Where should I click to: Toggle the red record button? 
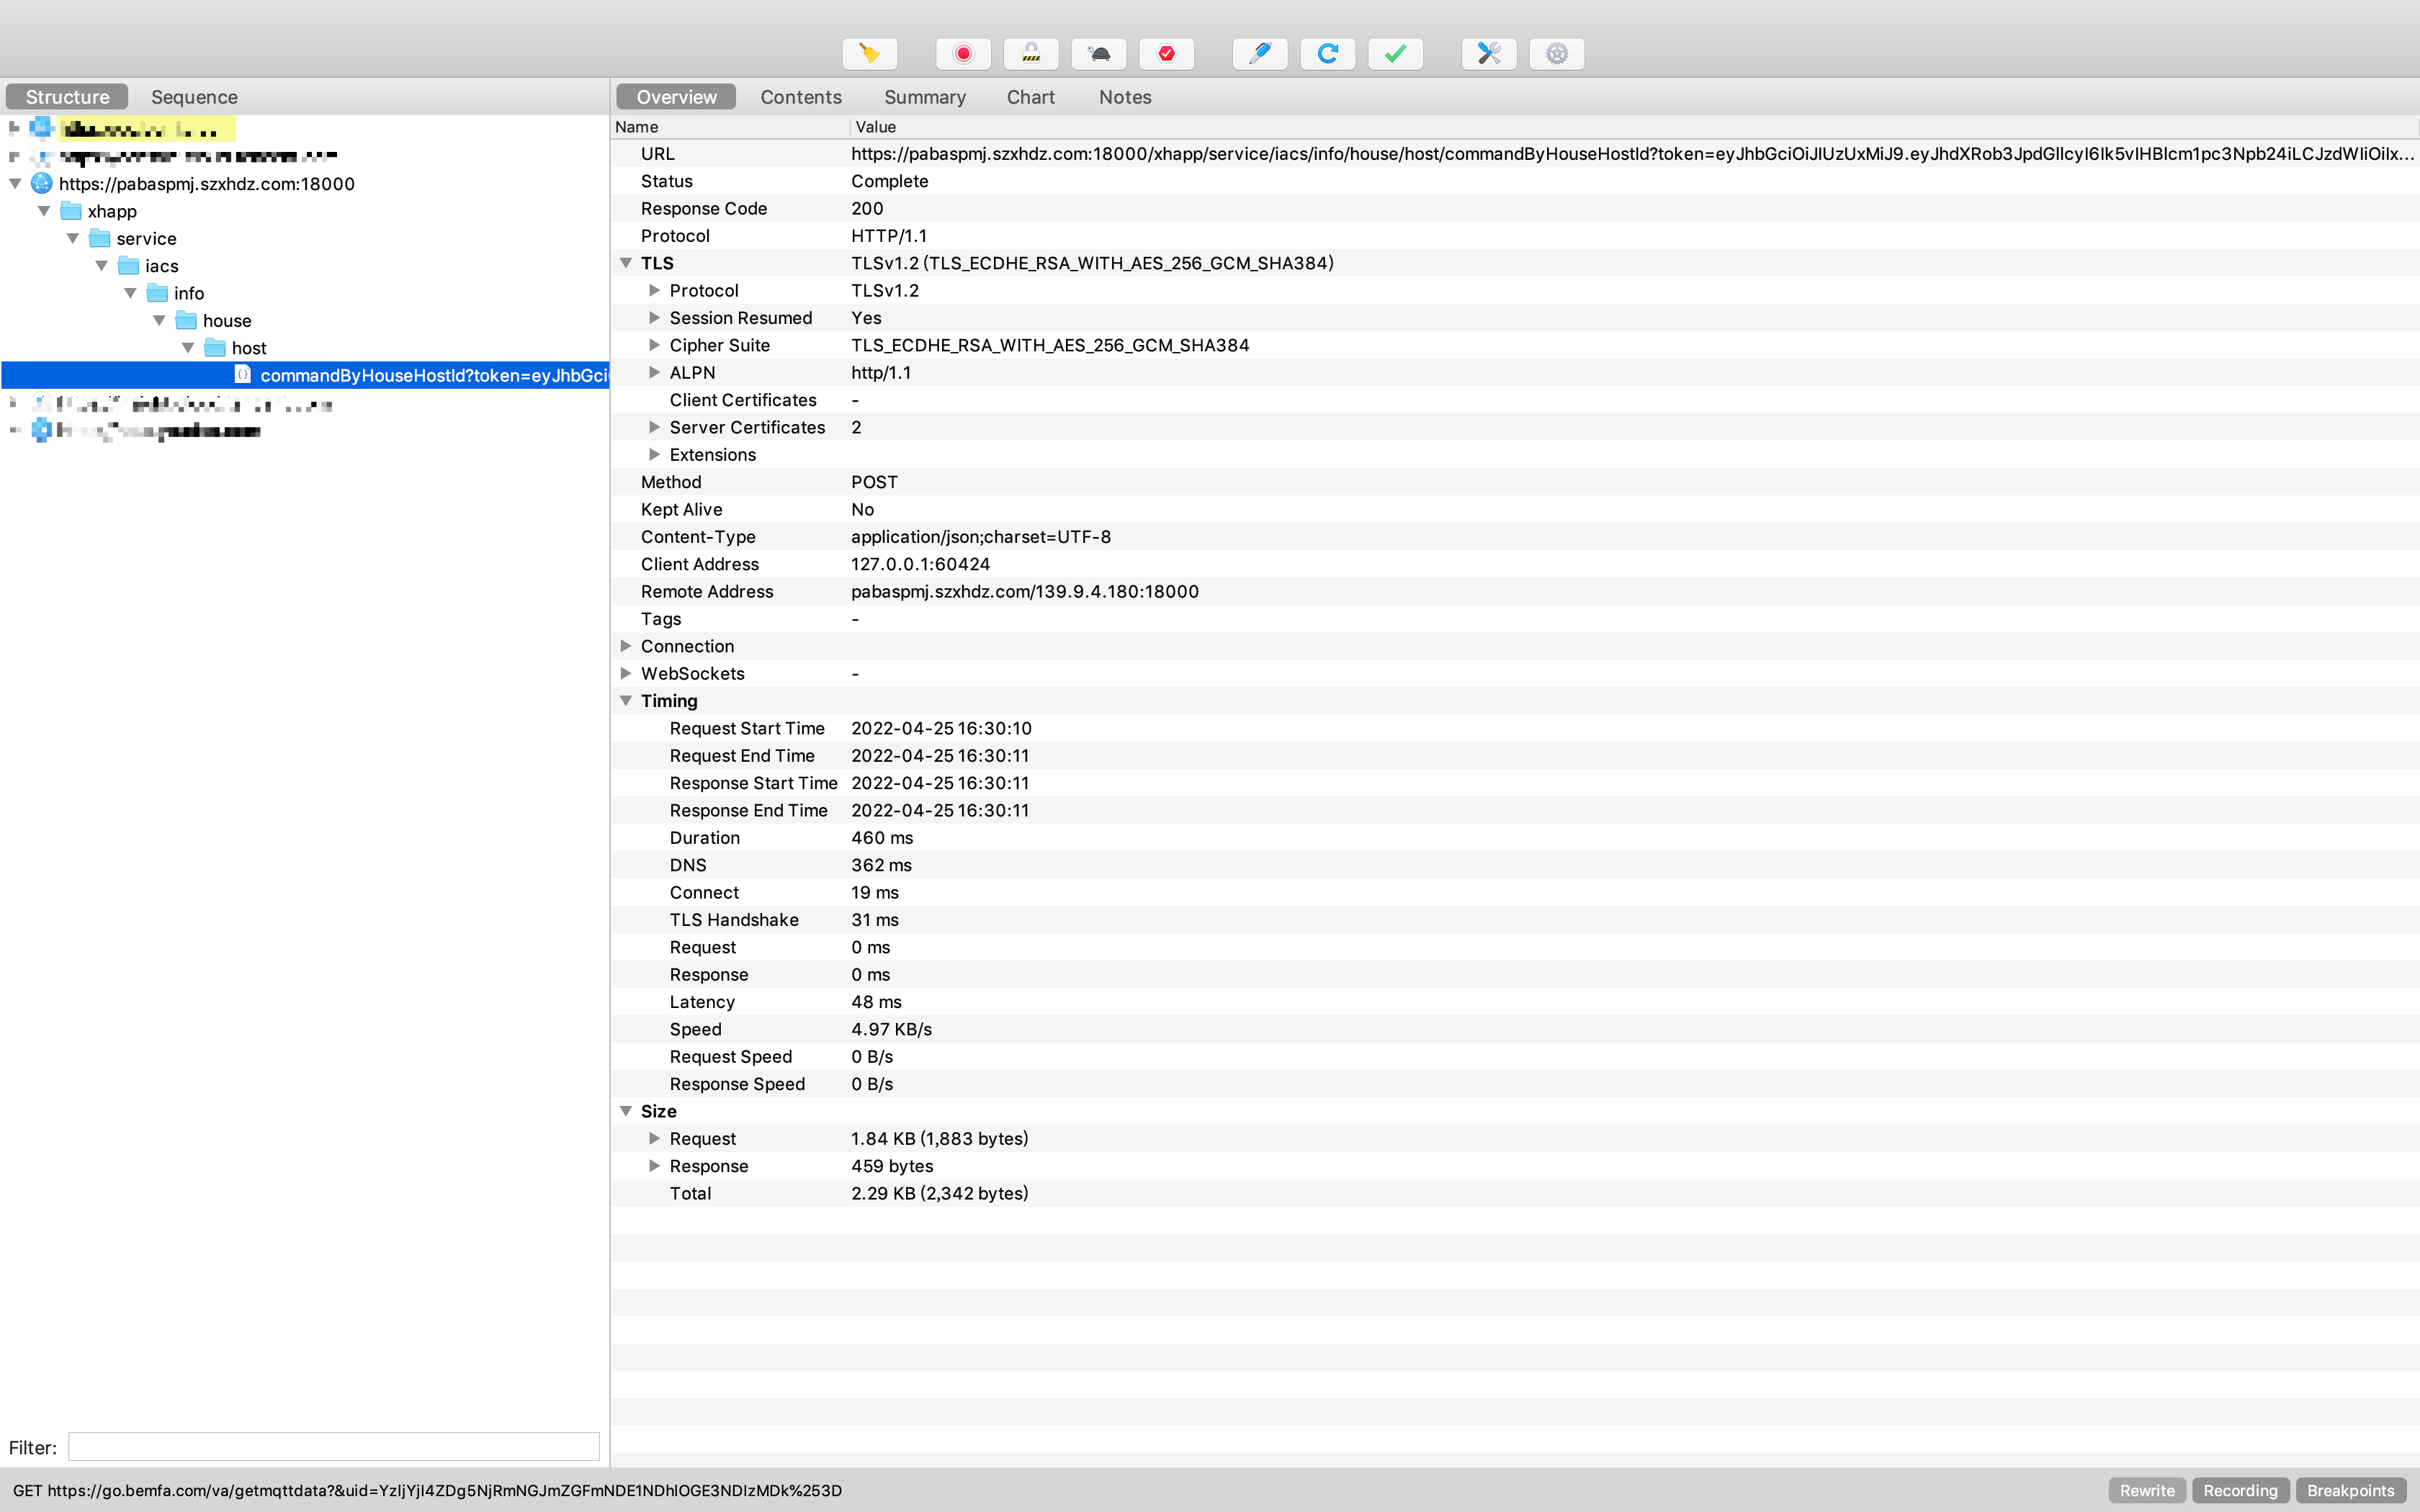tap(963, 54)
